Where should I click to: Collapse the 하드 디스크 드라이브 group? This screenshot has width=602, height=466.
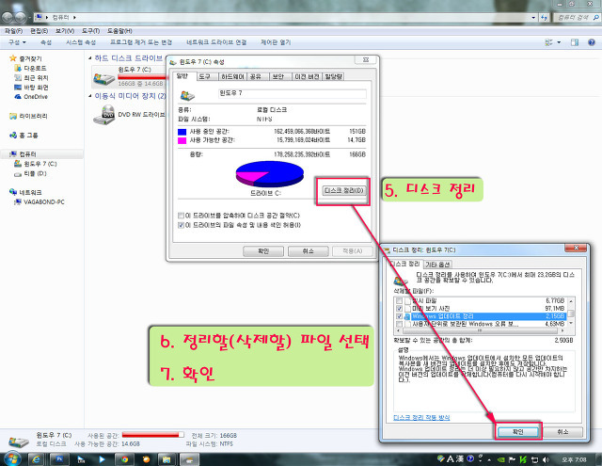click(x=90, y=58)
